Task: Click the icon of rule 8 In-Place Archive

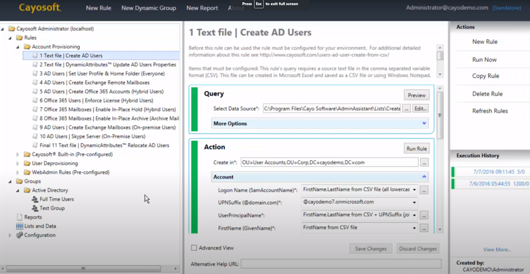Action: tap(35, 119)
